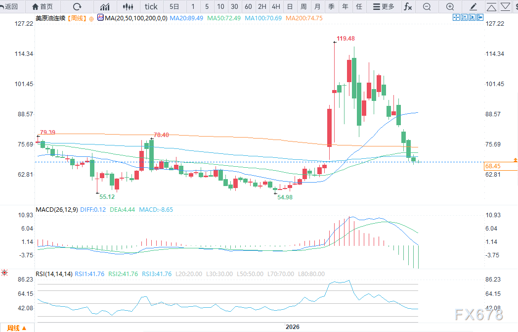Click the fourth blue chart control icon

480,17
